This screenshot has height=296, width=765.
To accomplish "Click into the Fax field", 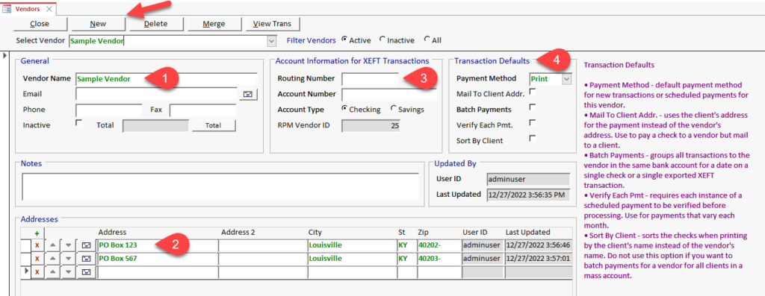I will (203, 110).
